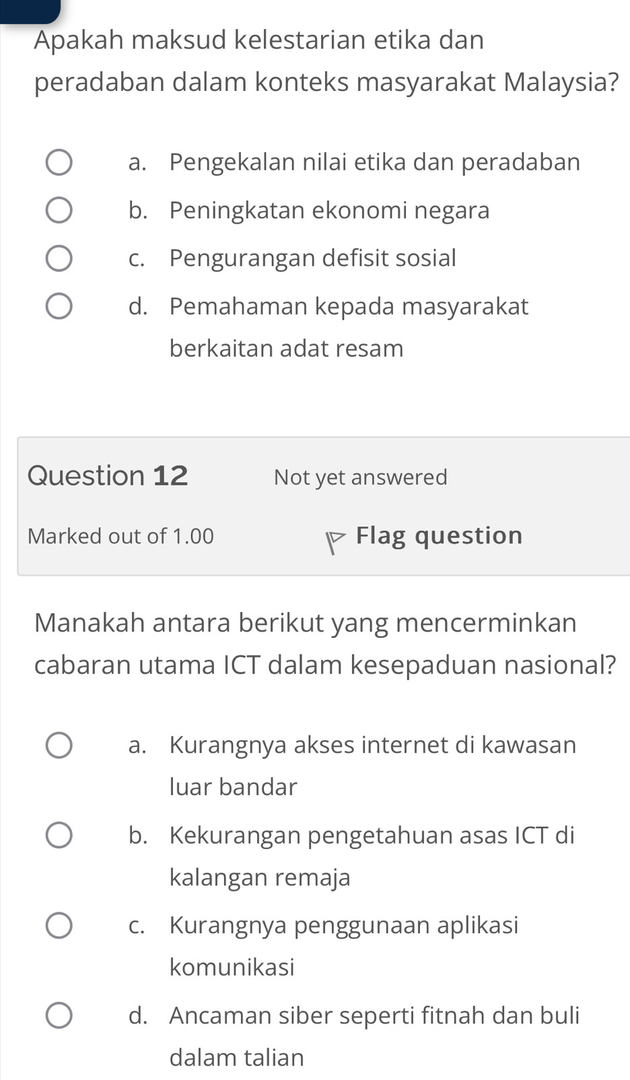
Task: Click the question text about cabaran utama ICT
Action: [x=325, y=644]
